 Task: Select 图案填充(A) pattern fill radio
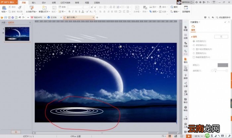point(194,53)
